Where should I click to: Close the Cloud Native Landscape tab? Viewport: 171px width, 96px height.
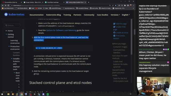[x=64, y=2]
